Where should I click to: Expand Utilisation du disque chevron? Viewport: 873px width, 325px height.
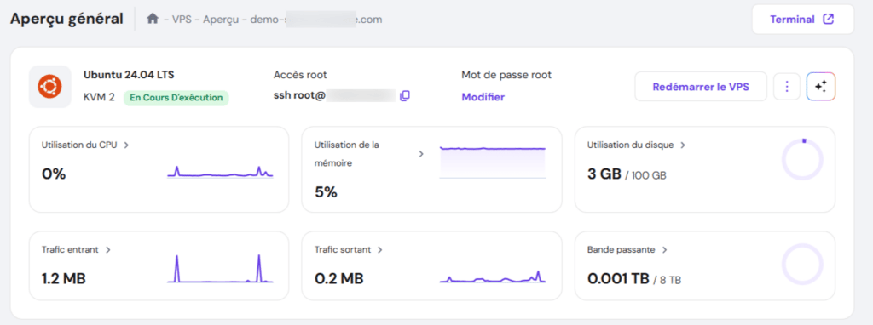(x=683, y=145)
